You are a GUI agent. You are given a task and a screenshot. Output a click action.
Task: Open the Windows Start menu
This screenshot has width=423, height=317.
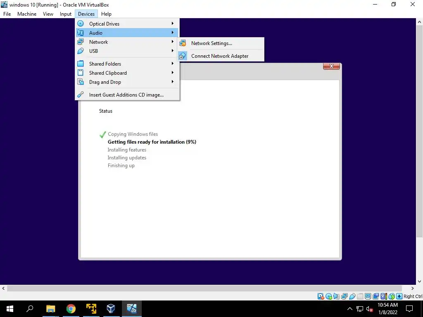point(10,309)
